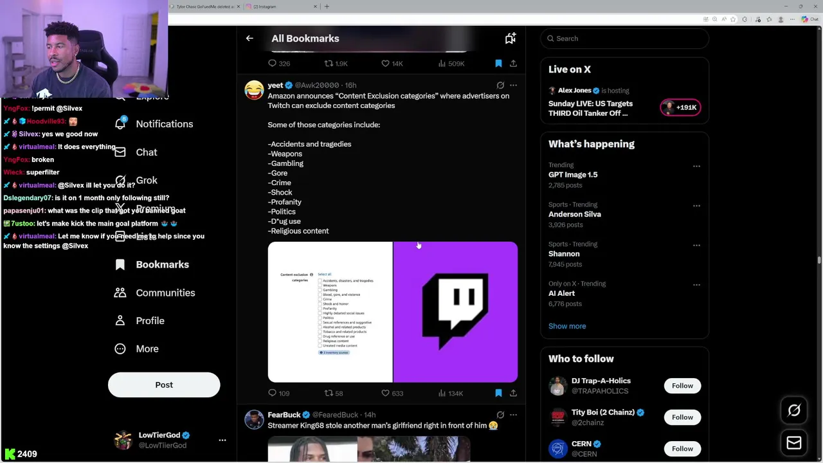
Task: Open Notifications in the sidebar
Action: coord(154,124)
